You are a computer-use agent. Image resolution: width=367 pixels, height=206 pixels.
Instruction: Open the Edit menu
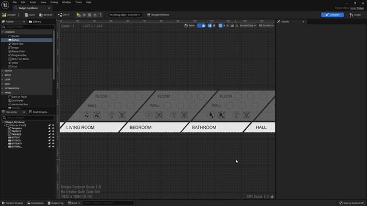pos(23,2)
